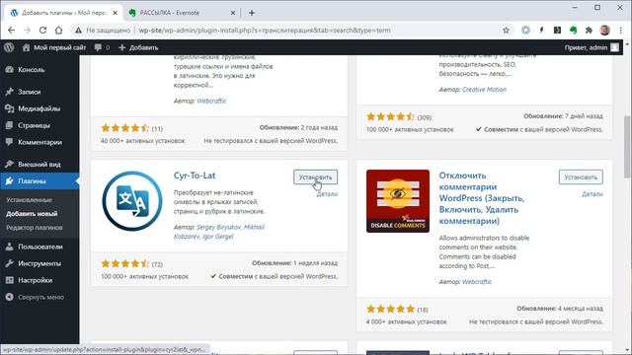Open Добавить новый plugins submenu
This screenshot has height=355, width=632.
(x=32, y=214)
